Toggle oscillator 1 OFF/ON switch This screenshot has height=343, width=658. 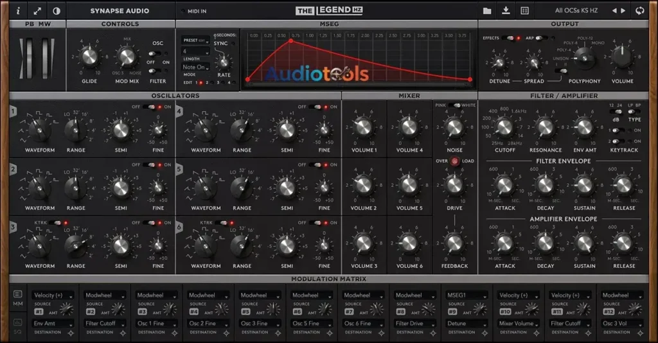click(x=149, y=107)
